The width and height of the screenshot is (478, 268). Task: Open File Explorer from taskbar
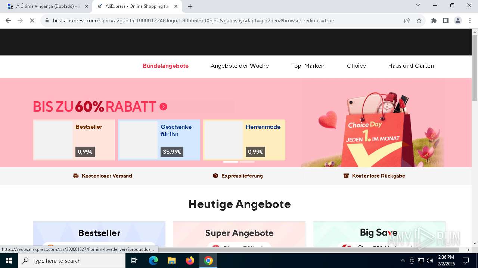(171, 261)
